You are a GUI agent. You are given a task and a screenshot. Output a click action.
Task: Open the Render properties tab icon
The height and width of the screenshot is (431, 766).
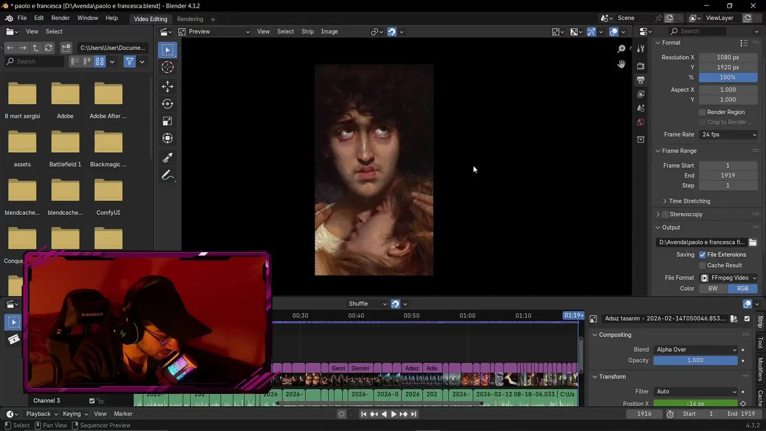pyautogui.click(x=641, y=65)
